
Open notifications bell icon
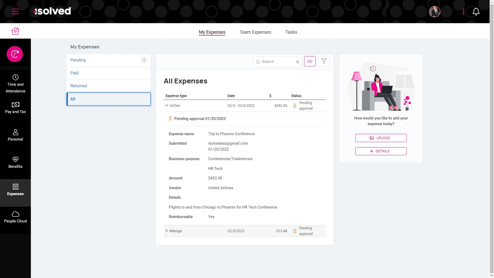(x=476, y=12)
